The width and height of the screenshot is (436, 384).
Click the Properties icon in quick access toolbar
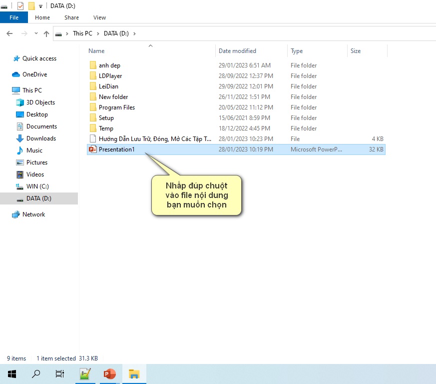20,6
